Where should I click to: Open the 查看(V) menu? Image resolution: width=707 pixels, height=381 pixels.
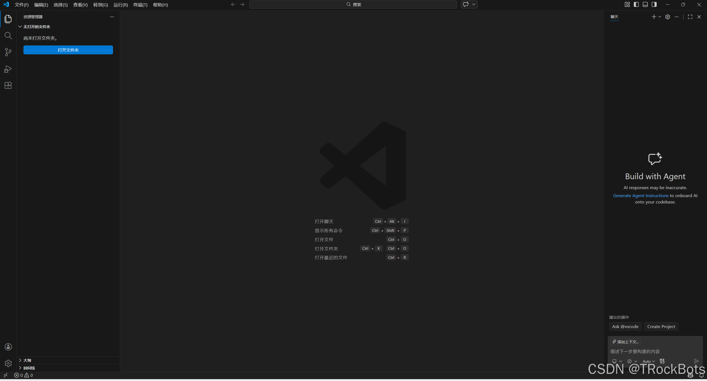click(x=80, y=5)
